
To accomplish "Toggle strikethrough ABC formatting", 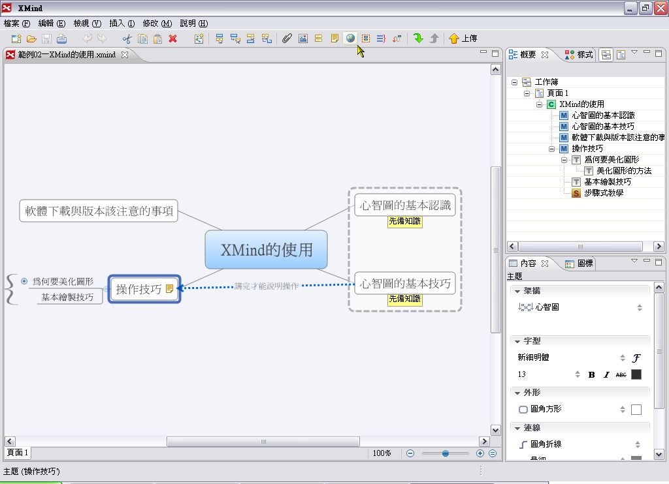I will (621, 375).
